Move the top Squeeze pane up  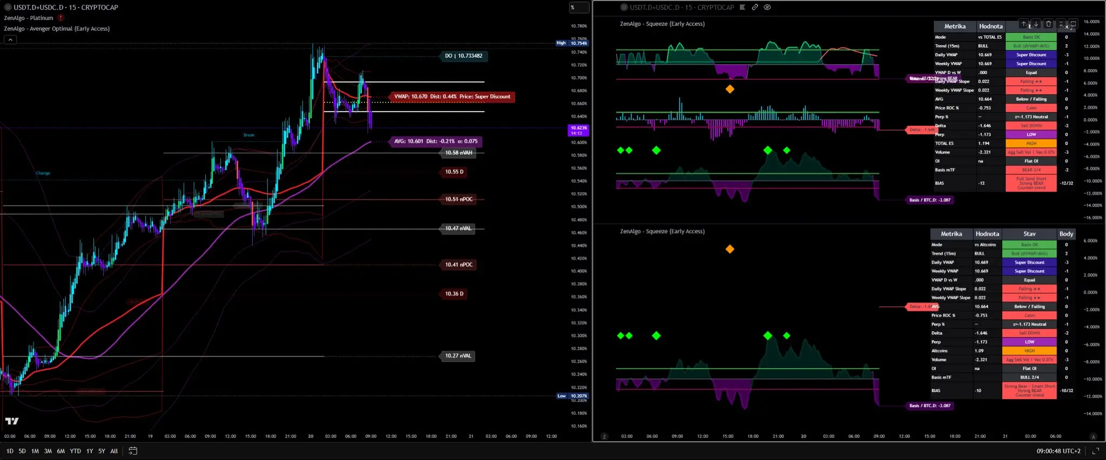pyautogui.click(x=1023, y=24)
